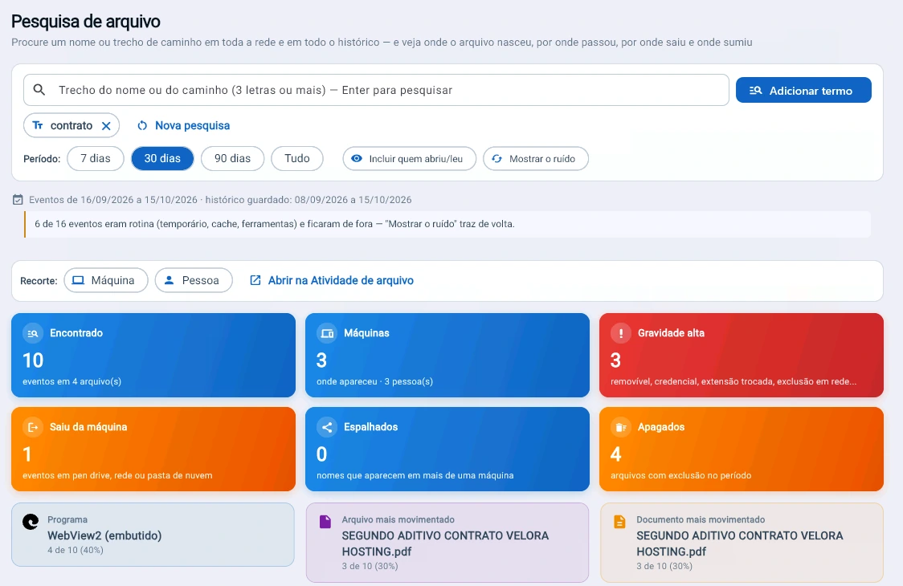The width and height of the screenshot is (903, 586).
Task: Click the "nomes que aparecem em mais de uma máquina" caption
Action: [415, 475]
